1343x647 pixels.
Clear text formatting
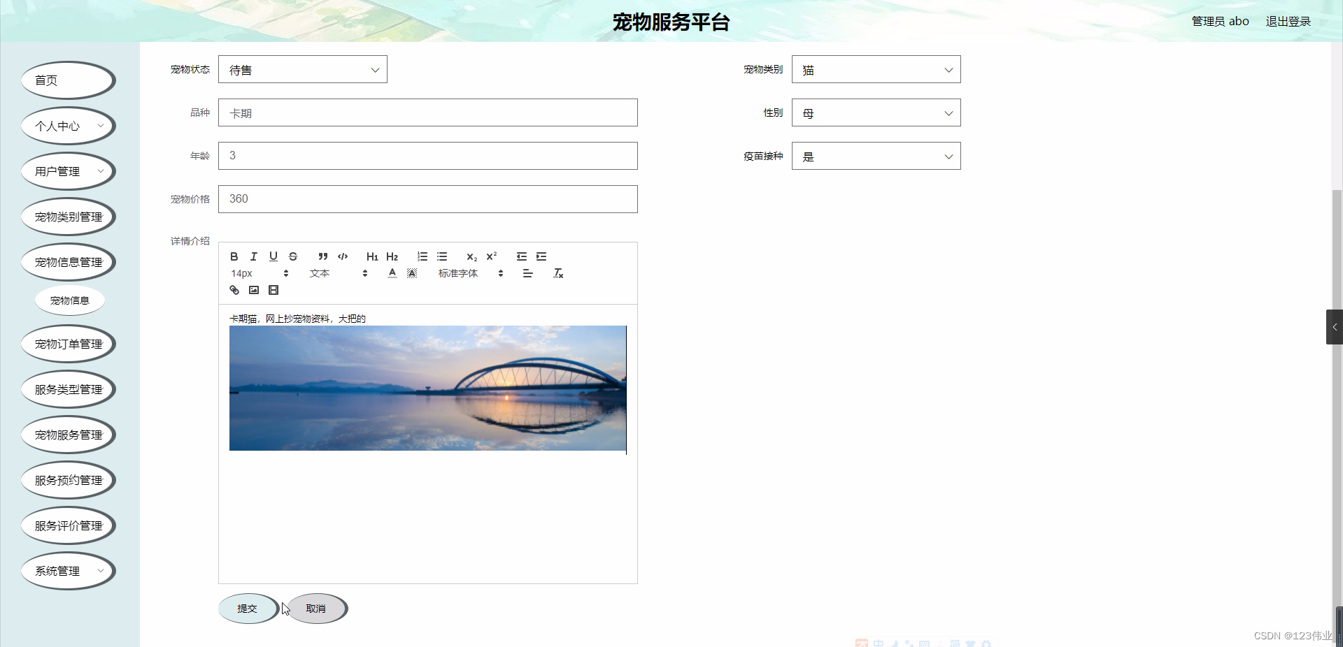point(558,273)
